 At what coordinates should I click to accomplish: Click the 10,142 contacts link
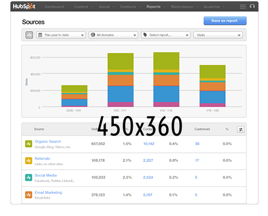coord(149,144)
